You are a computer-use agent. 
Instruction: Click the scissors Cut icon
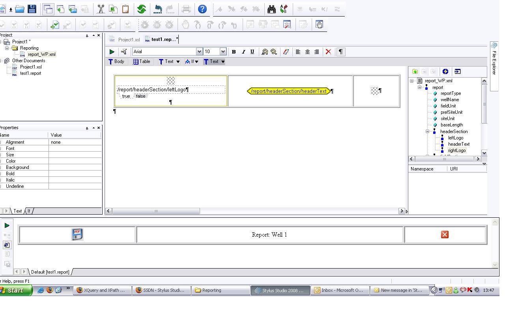pyautogui.click(x=101, y=9)
